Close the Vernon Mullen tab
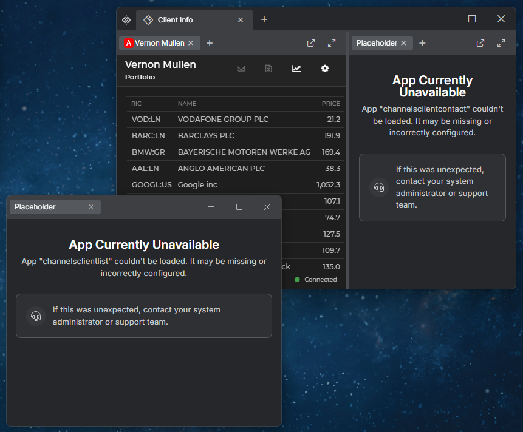 [191, 43]
